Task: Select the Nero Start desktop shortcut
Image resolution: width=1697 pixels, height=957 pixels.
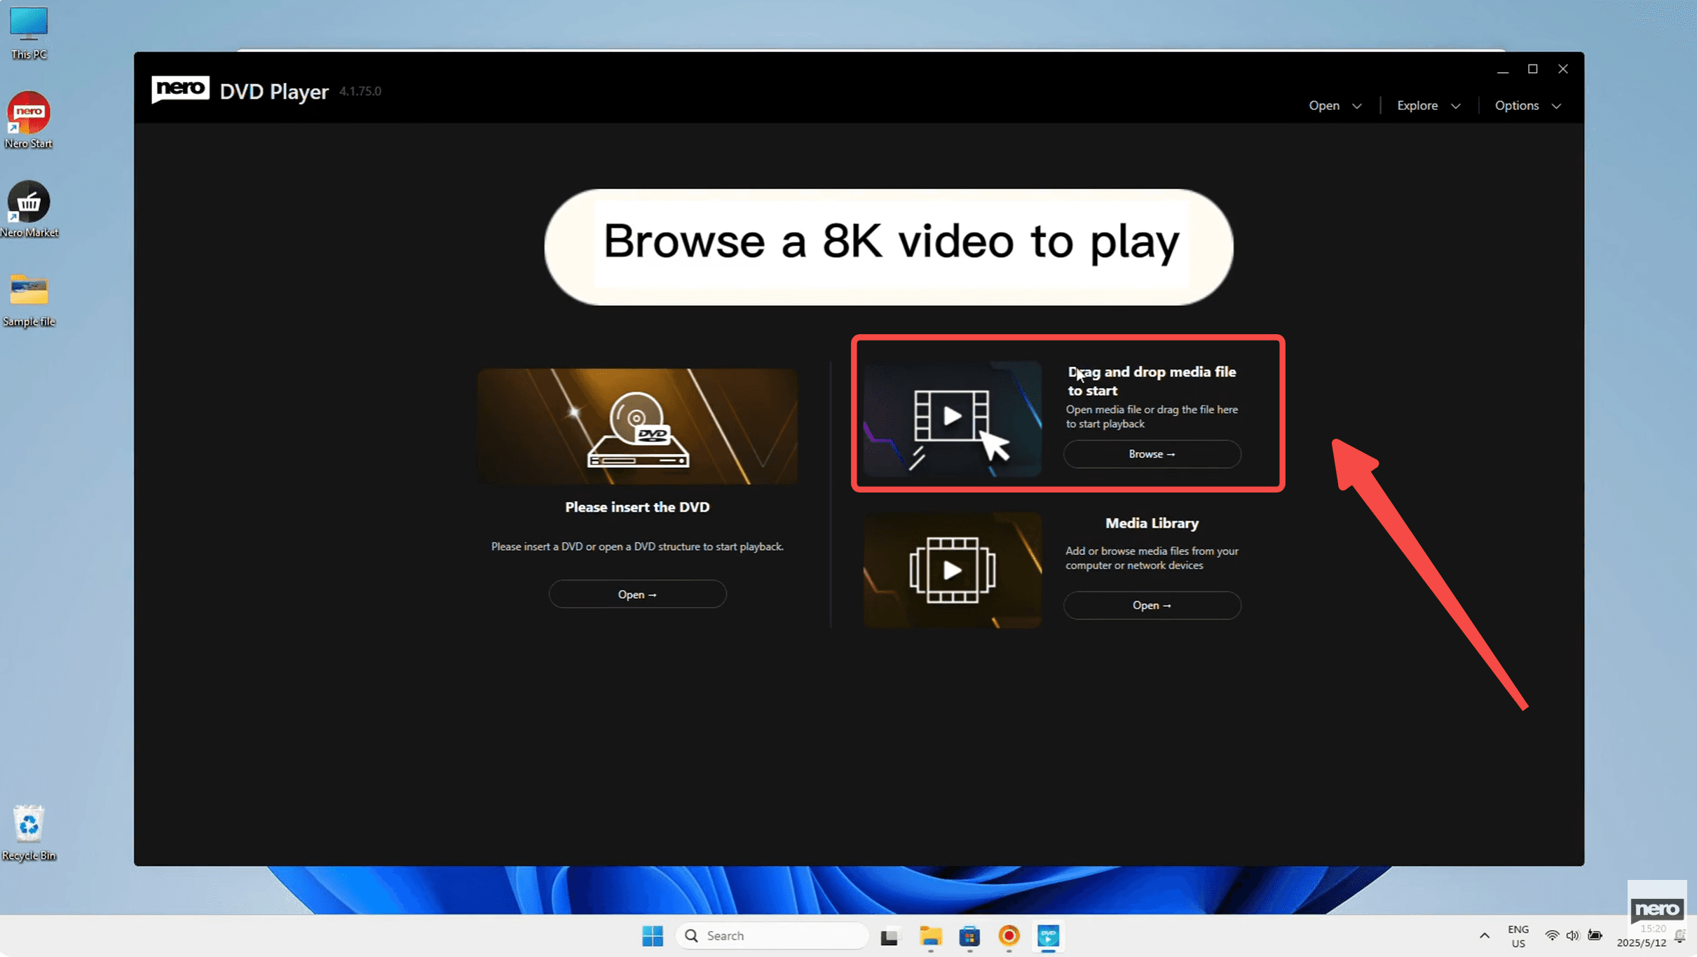Action: coord(29,120)
